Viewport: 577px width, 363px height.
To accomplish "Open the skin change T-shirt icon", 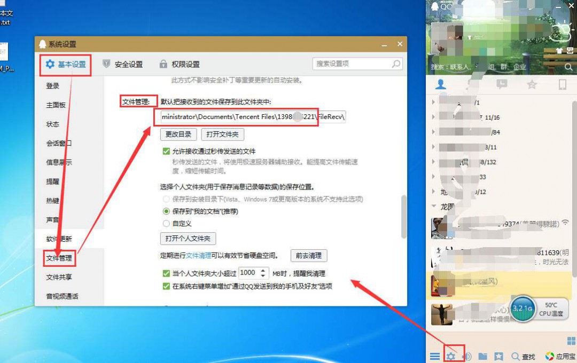I will coord(559,51).
